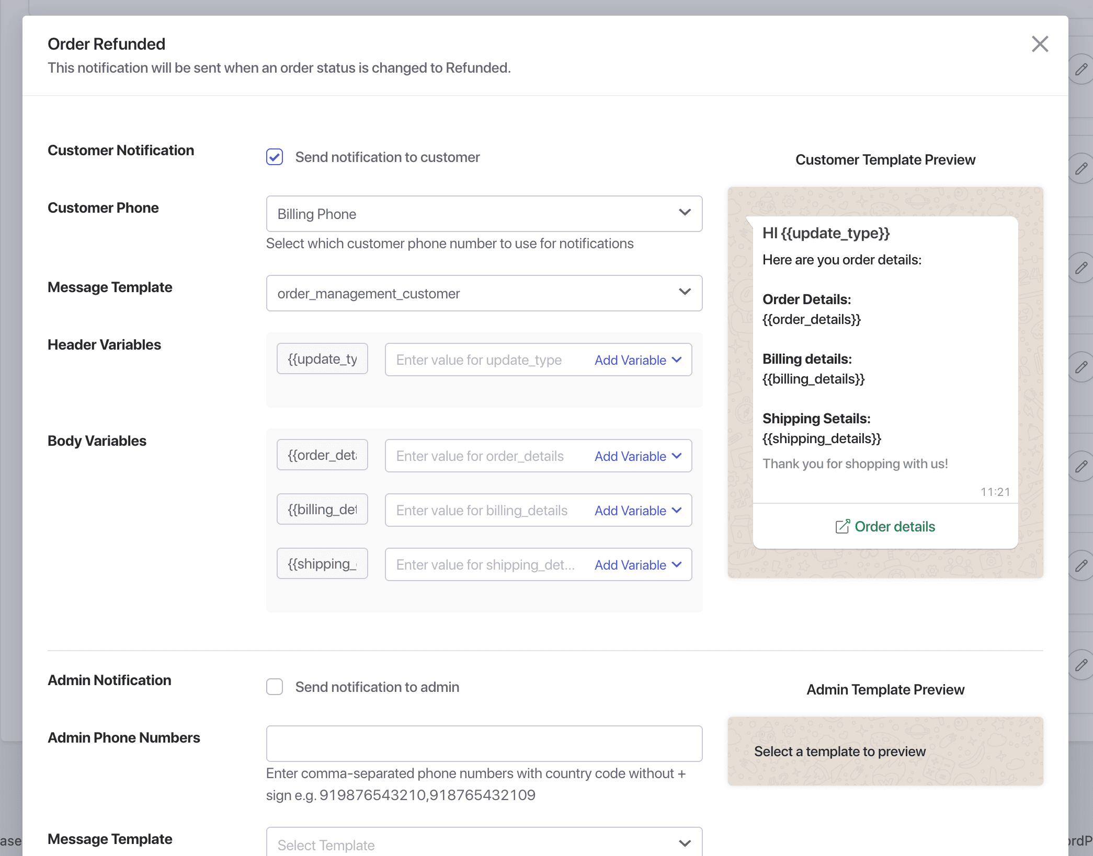Click the Order details external-link icon in preview
The image size is (1093, 856).
click(x=842, y=526)
